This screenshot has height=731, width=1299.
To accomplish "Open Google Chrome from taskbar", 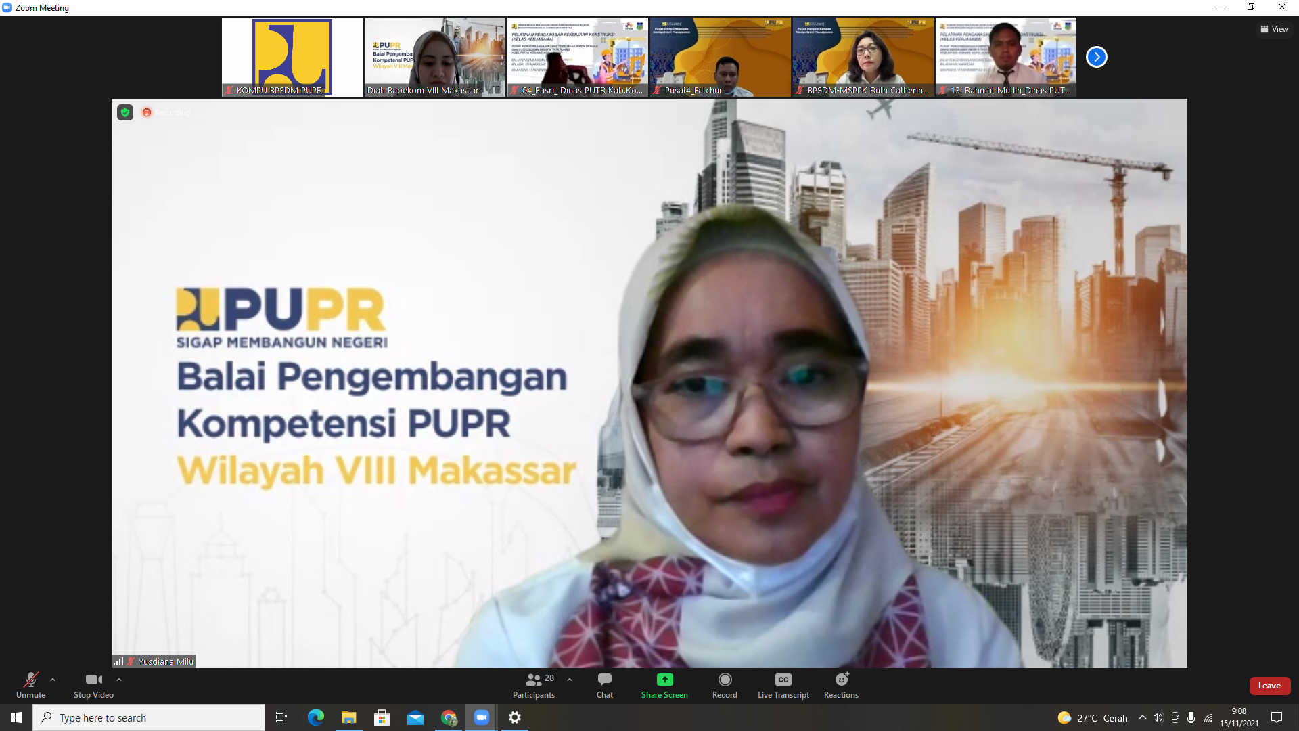I will tap(449, 717).
